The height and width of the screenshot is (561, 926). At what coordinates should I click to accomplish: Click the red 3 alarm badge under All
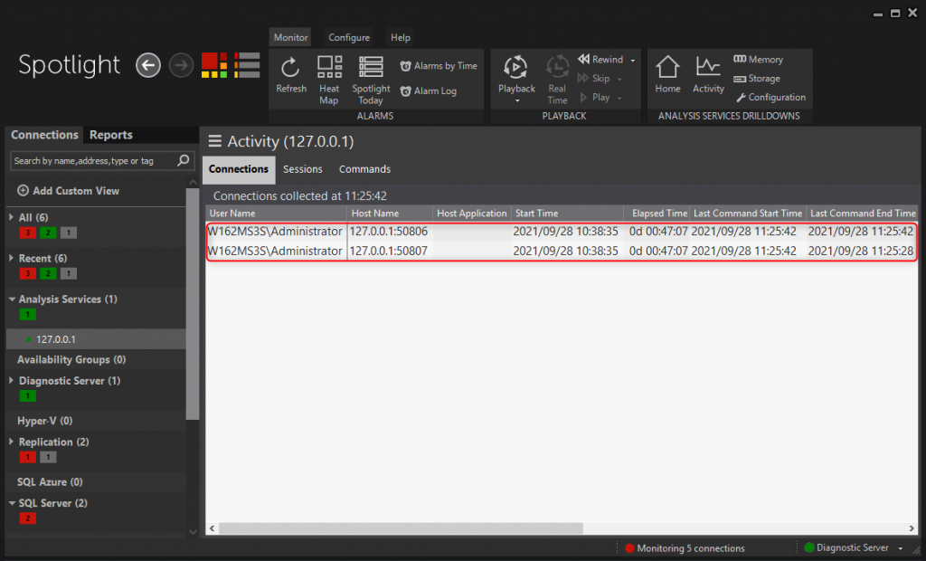[28, 233]
